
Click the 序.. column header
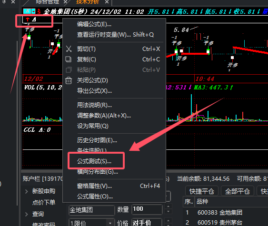click(189, 202)
